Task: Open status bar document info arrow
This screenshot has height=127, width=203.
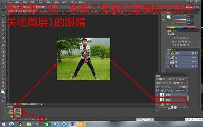Action: click(41, 104)
